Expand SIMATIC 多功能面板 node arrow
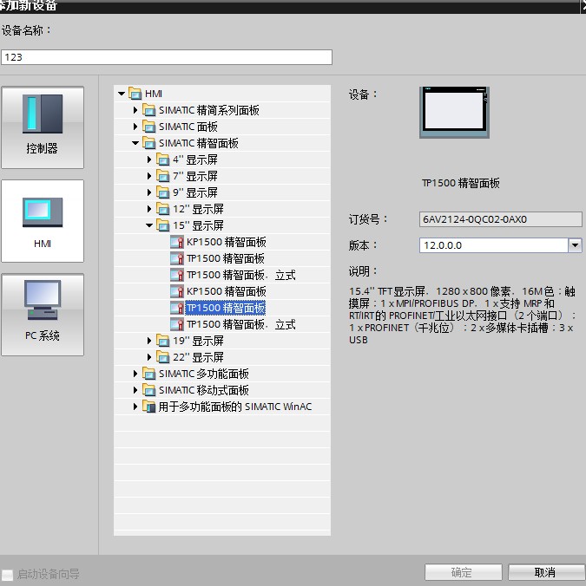 pos(135,374)
